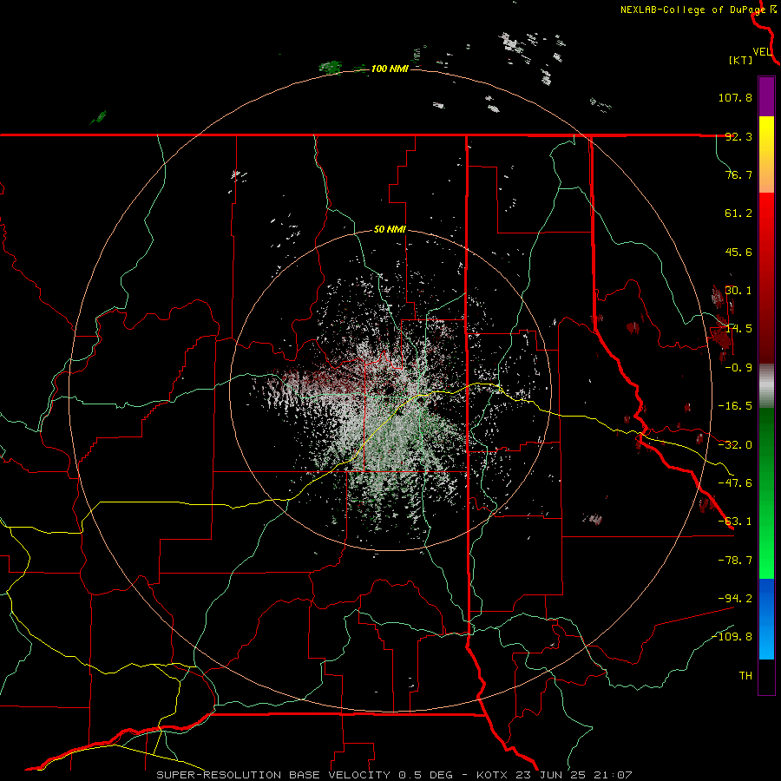The width and height of the screenshot is (781, 781).
Task: Click the 107.8 velocity scale value
Action: click(735, 97)
